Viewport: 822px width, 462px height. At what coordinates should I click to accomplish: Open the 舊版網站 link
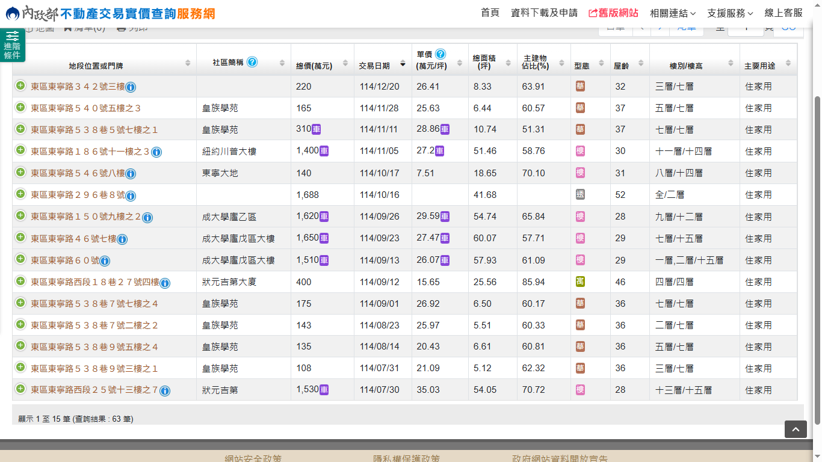click(x=613, y=13)
